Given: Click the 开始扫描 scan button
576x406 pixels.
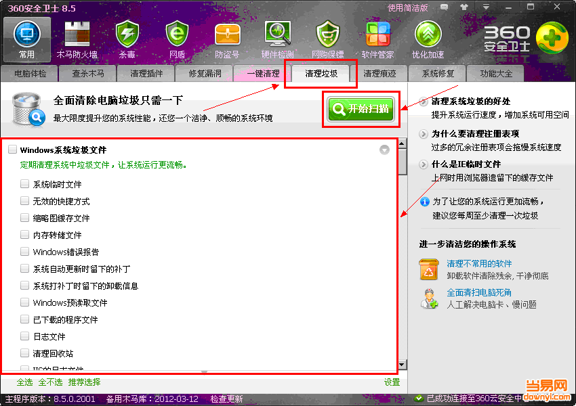Looking at the screenshot, I should click(361, 109).
